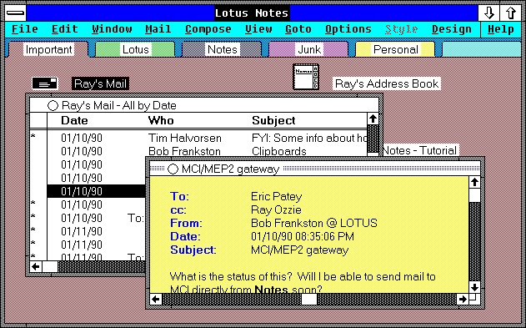Click up arrow in mail list scrollbar
Screen dimensions: 526x328
coord(373,119)
